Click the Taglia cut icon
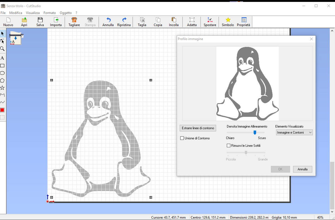 [142, 22]
